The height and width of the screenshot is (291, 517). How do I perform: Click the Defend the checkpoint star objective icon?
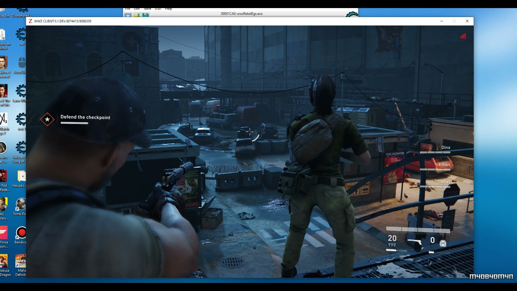(47, 119)
